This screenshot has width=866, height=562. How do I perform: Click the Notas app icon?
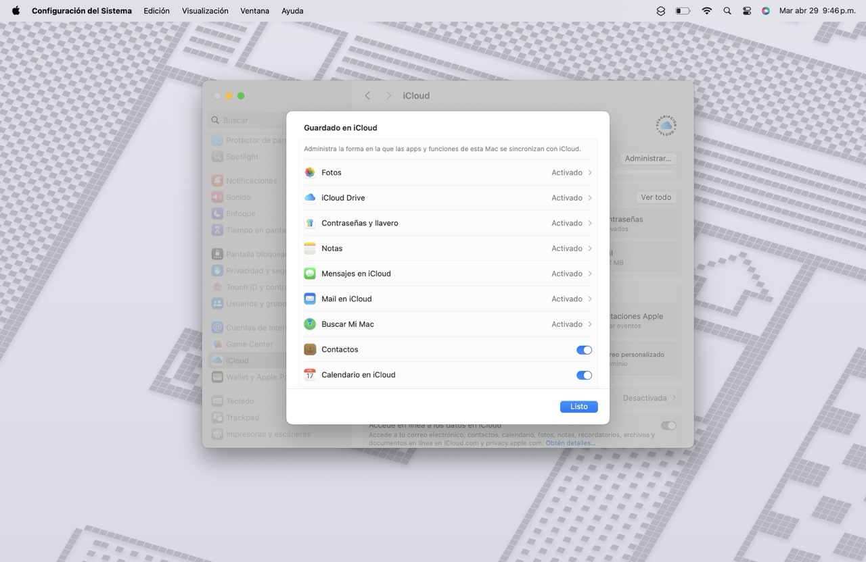tap(310, 249)
